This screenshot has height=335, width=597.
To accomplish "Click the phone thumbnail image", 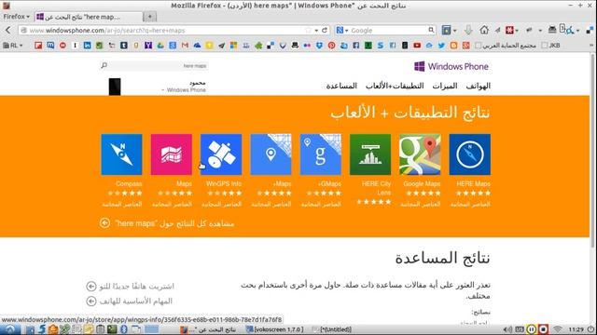I will (x=115, y=87).
